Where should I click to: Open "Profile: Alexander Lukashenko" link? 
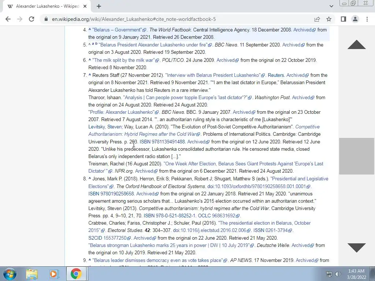pyautogui.click(x=123, y=112)
